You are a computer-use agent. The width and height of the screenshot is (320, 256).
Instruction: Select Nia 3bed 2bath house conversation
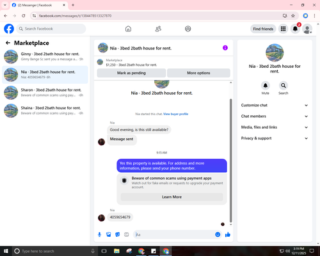pos(45,75)
